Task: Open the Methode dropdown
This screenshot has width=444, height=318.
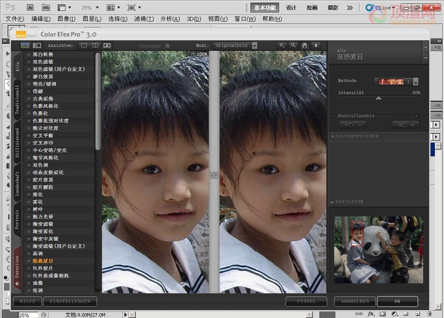Action: point(416,82)
